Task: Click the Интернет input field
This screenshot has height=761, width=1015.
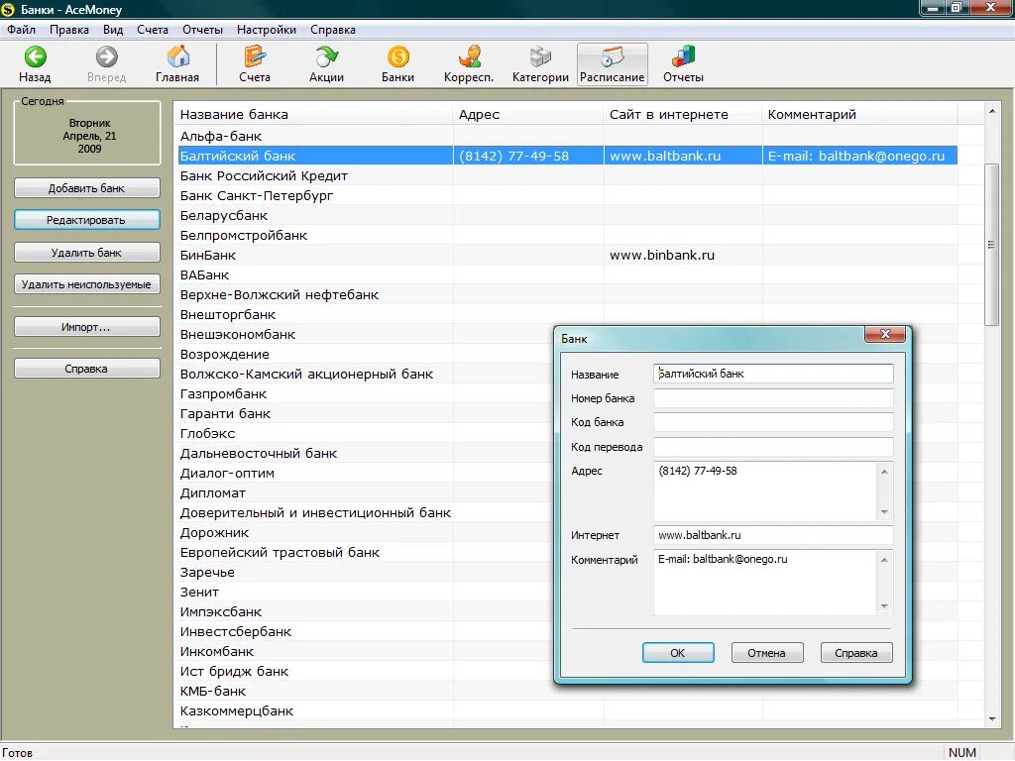Action: coord(773,535)
